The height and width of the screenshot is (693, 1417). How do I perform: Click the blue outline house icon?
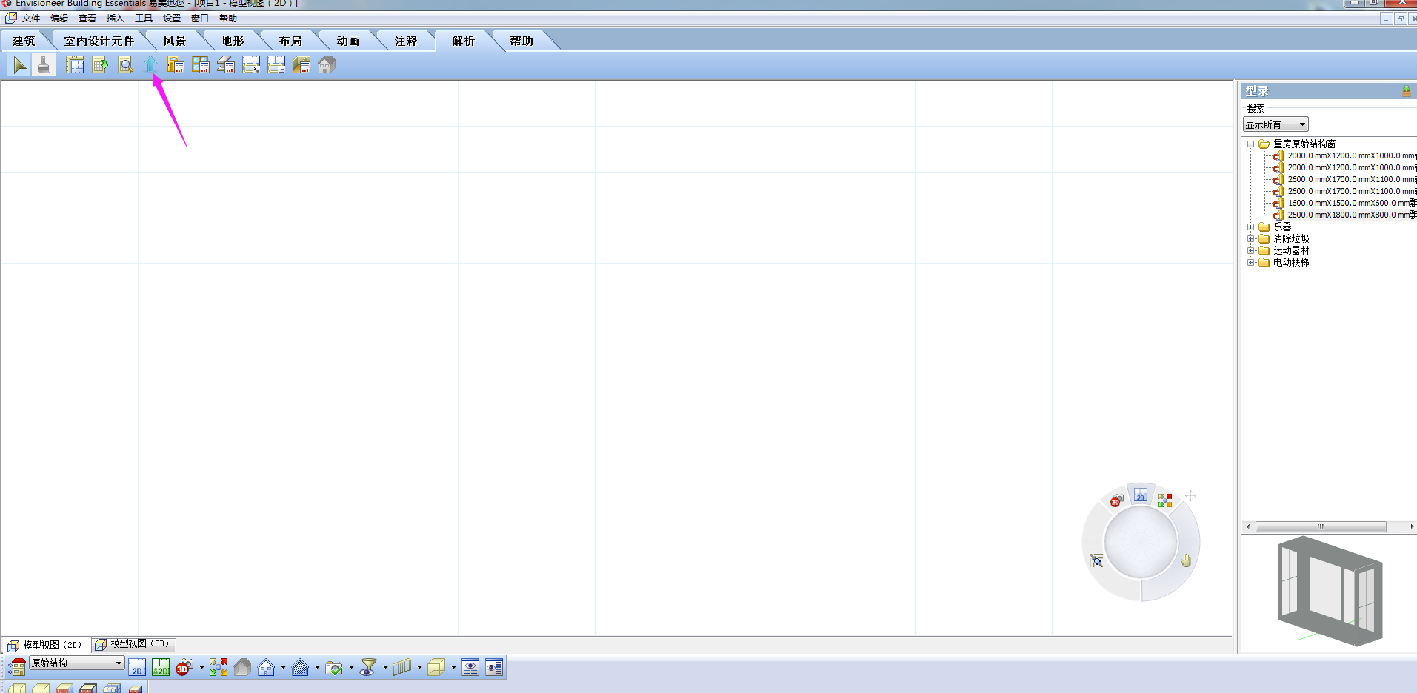266,668
